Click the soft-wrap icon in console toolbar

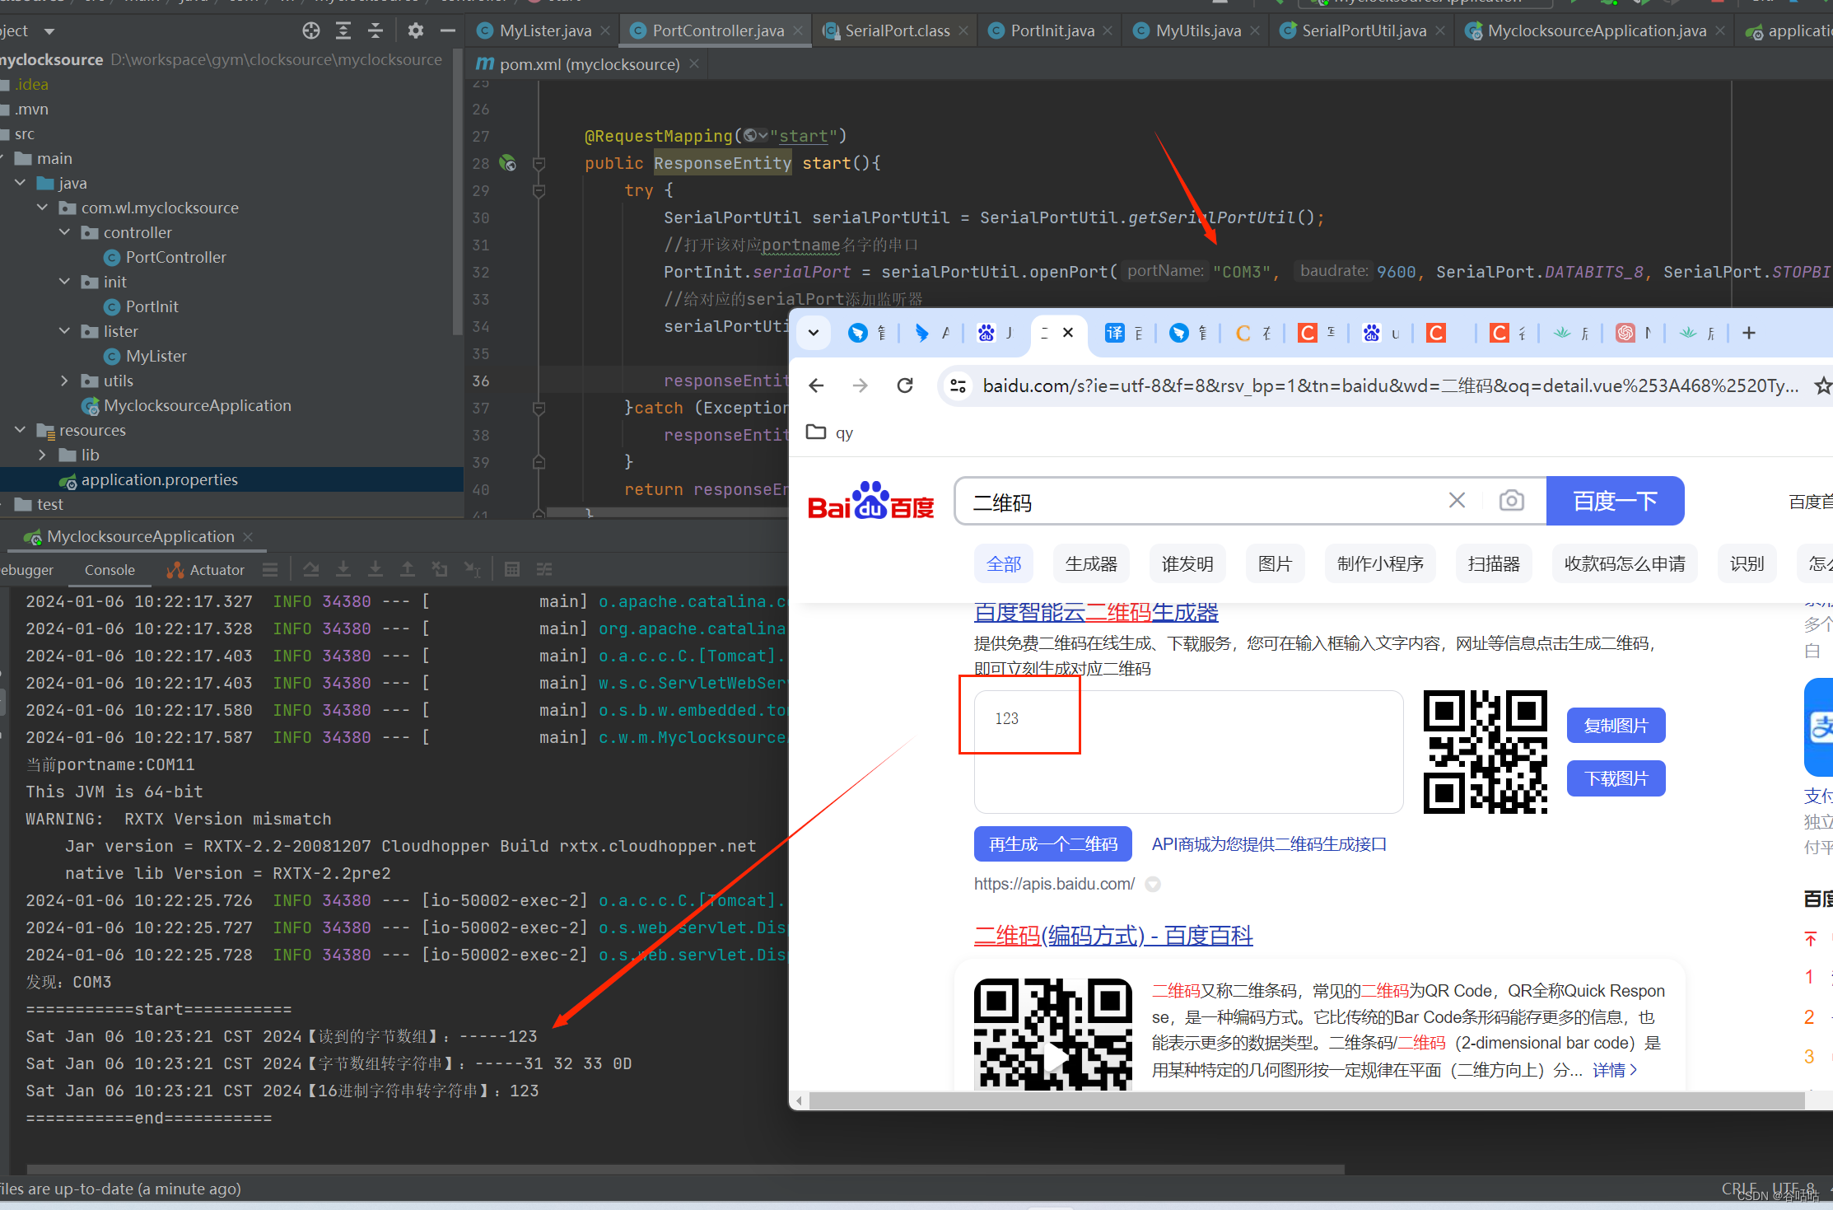click(270, 570)
